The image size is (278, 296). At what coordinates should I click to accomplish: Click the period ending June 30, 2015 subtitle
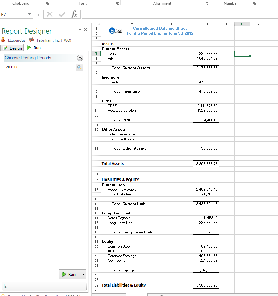(x=160, y=33)
